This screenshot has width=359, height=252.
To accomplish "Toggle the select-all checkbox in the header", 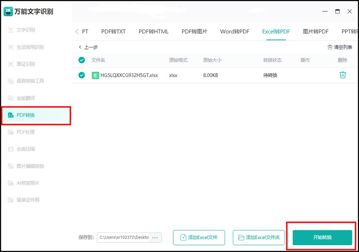I will click(82, 60).
